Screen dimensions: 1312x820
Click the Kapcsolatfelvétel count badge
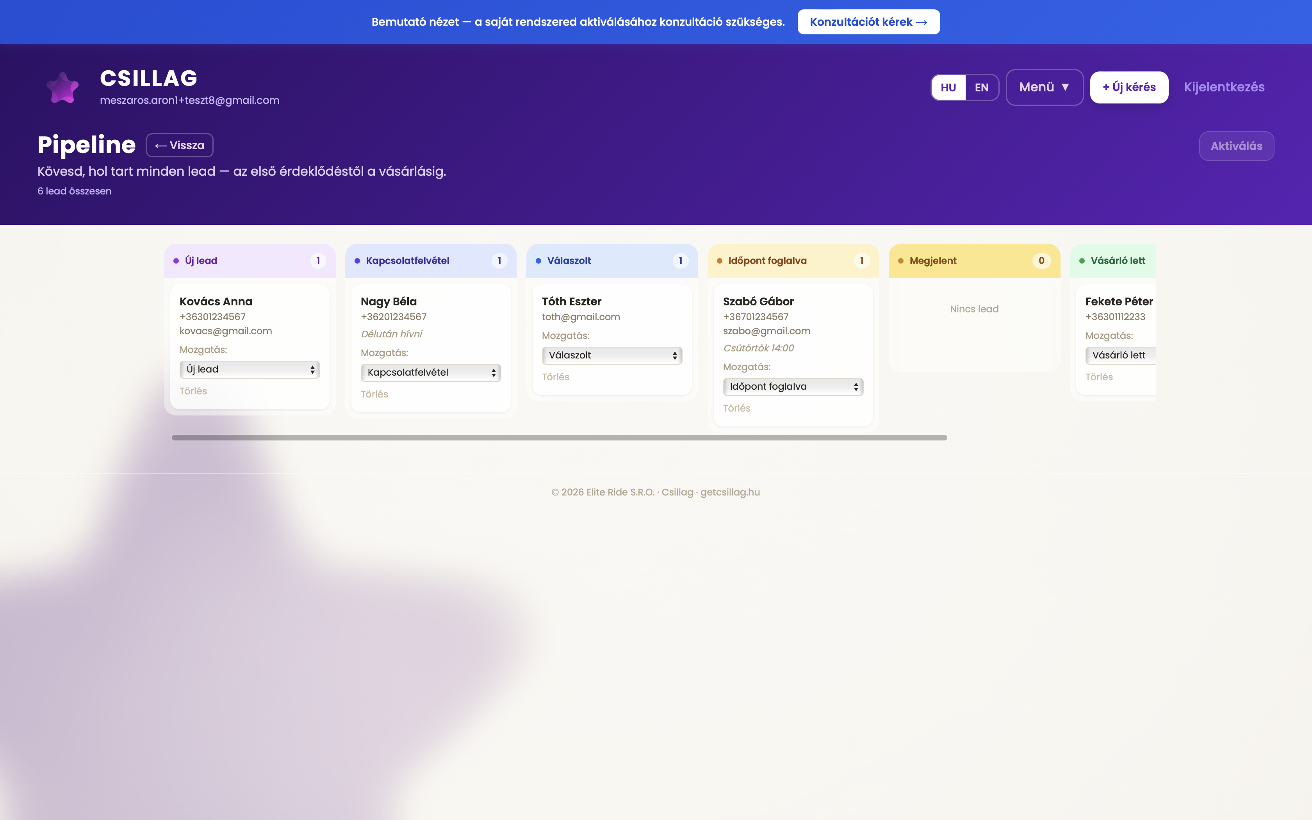click(x=499, y=261)
